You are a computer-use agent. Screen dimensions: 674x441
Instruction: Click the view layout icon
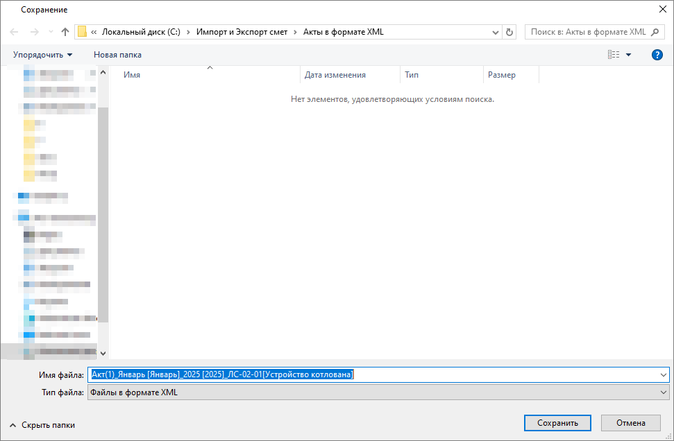614,55
